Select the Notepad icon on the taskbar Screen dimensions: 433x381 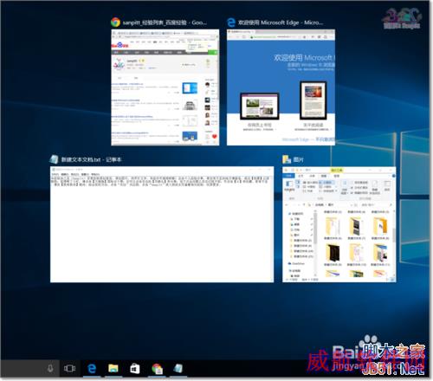pos(178,369)
